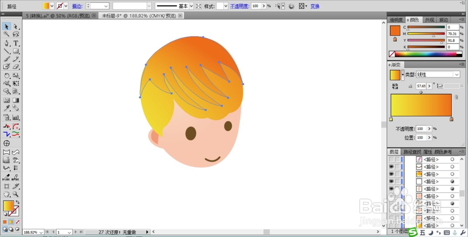Open the 样式 style dropdown
The width and height of the screenshot is (468, 237).
click(226, 6)
